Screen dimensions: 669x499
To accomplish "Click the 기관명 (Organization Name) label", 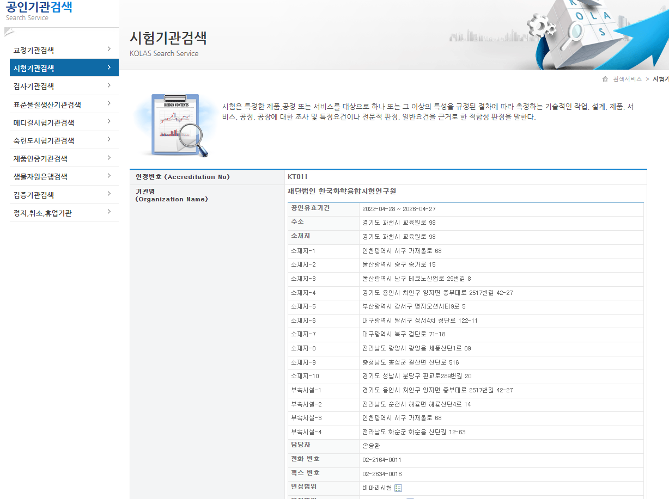I will (x=172, y=195).
